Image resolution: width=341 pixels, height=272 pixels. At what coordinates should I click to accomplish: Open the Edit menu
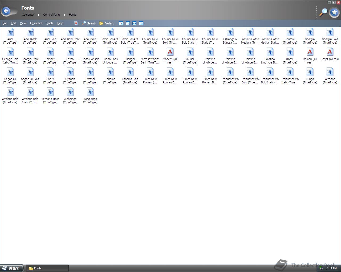click(13, 23)
